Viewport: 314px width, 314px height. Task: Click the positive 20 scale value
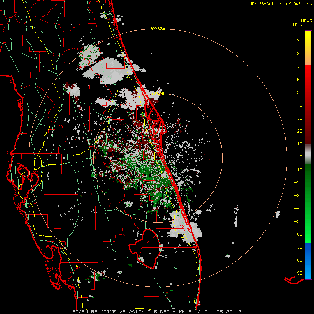(300, 131)
